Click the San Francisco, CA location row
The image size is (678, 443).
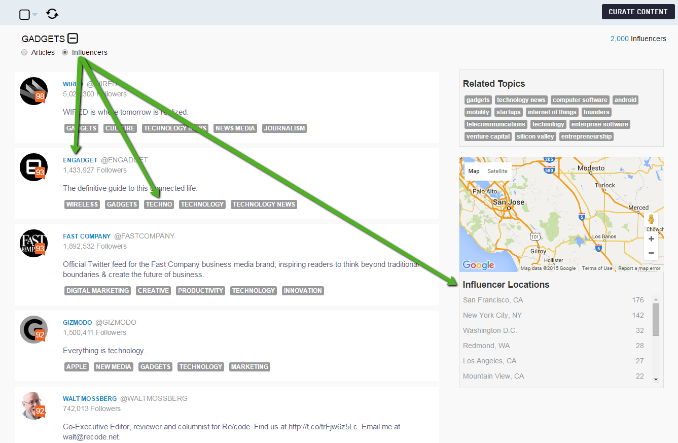coord(553,300)
